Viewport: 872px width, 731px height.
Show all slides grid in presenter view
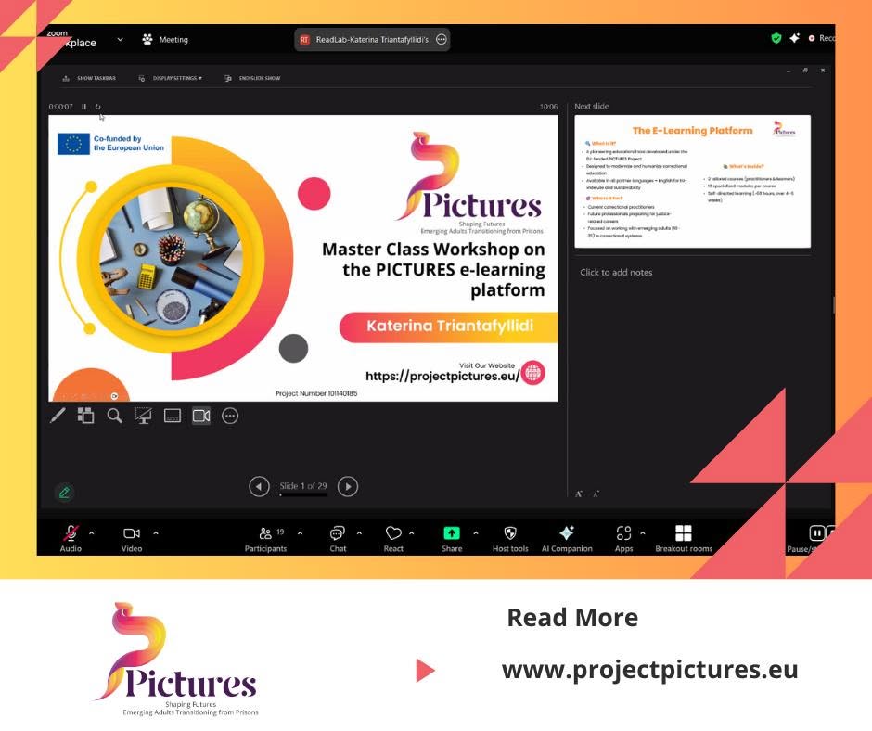coord(85,416)
